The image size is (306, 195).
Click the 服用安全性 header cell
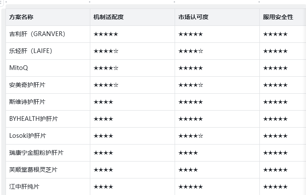(278, 17)
